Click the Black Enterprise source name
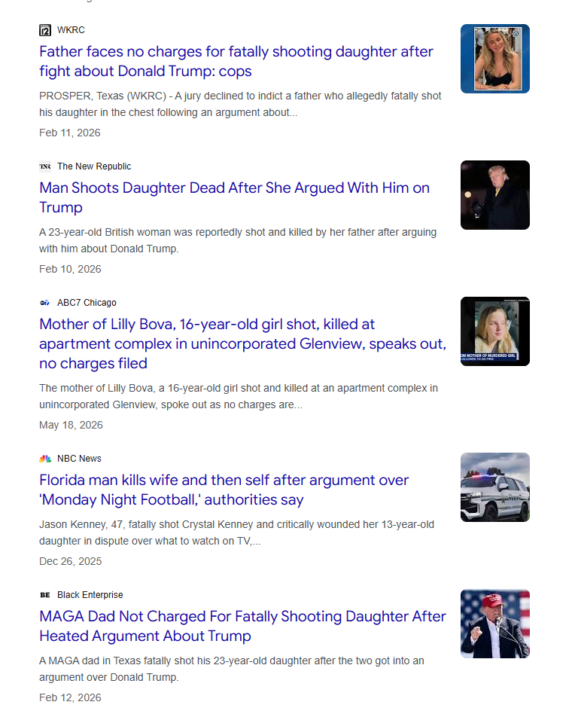575x714 pixels. [90, 595]
